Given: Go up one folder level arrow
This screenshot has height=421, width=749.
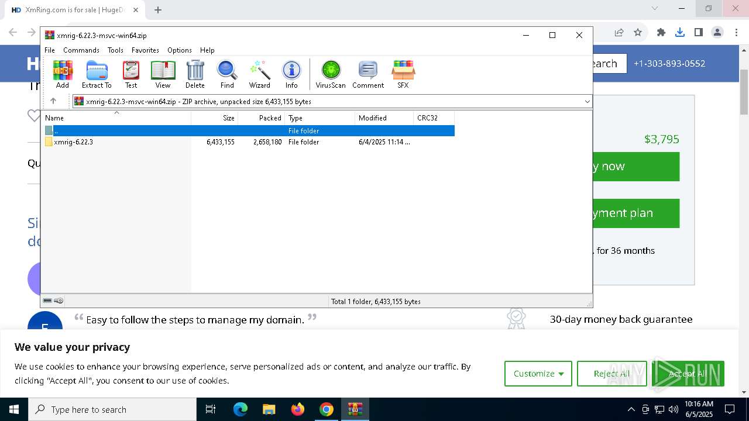Looking at the screenshot, I should pos(53,101).
